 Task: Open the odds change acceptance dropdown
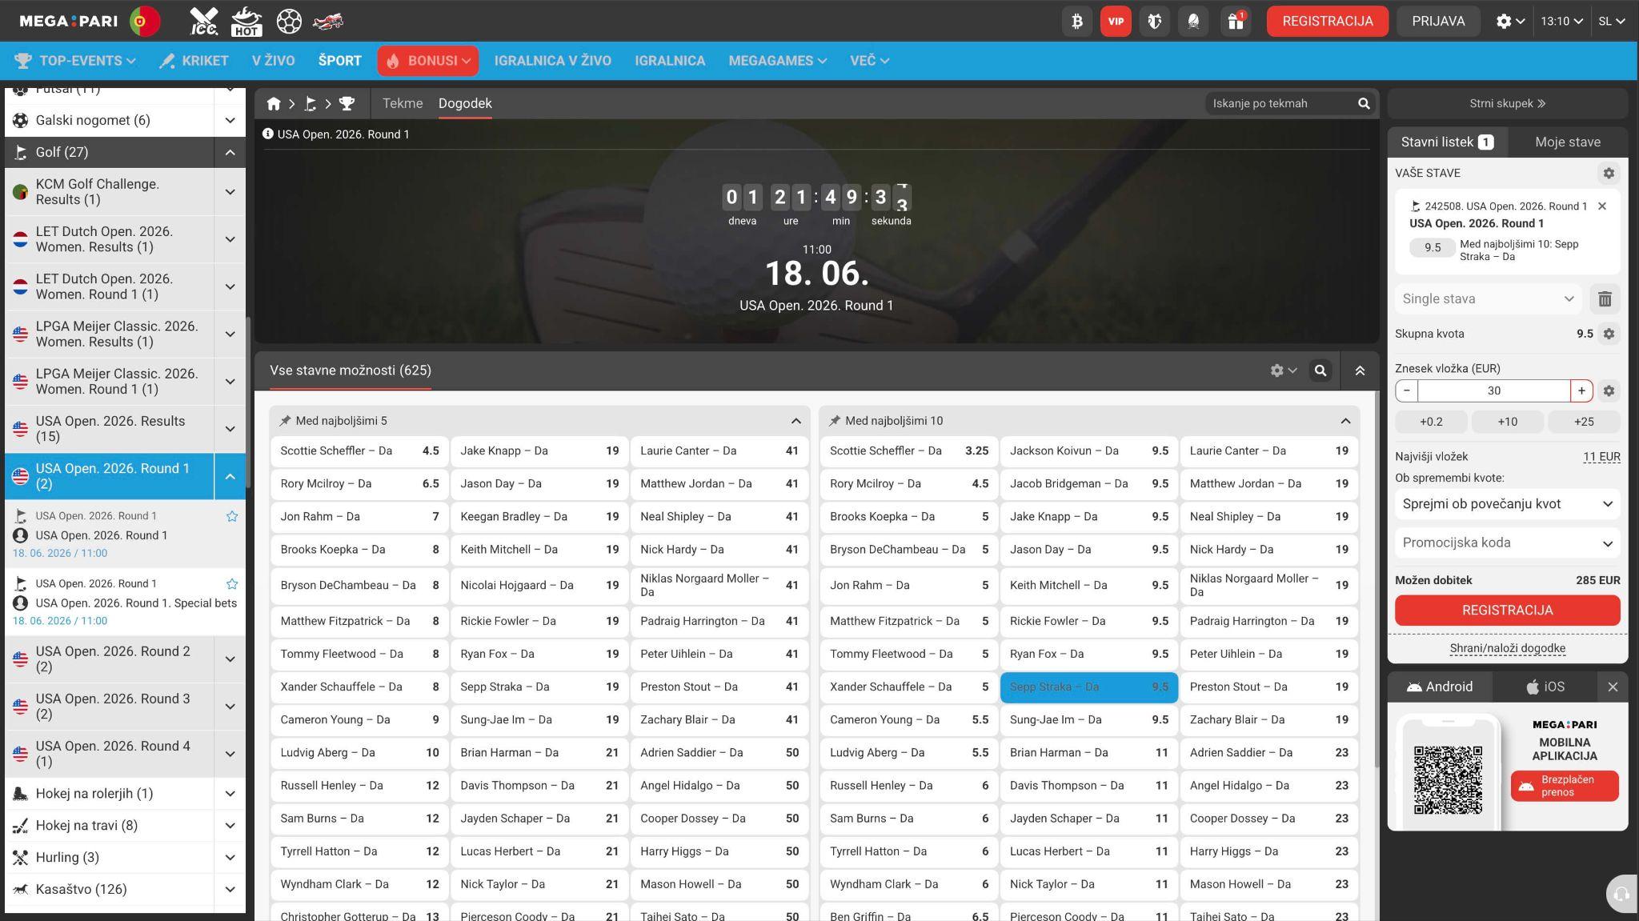pyautogui.click(x=1508, y=504)
